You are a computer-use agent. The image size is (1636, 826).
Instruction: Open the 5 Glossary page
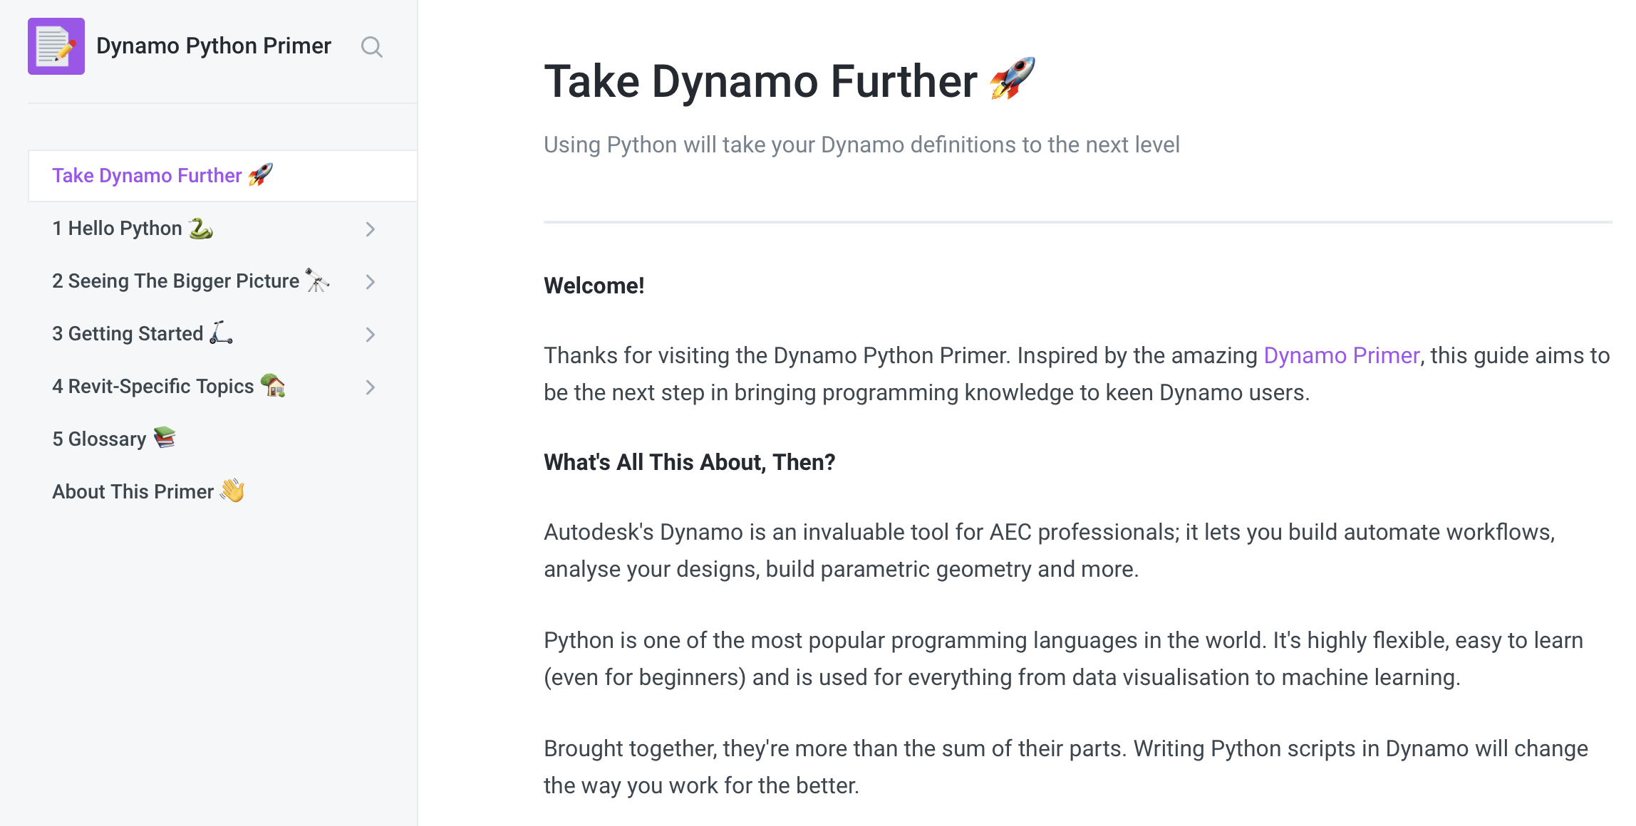(x=100, y=439)
